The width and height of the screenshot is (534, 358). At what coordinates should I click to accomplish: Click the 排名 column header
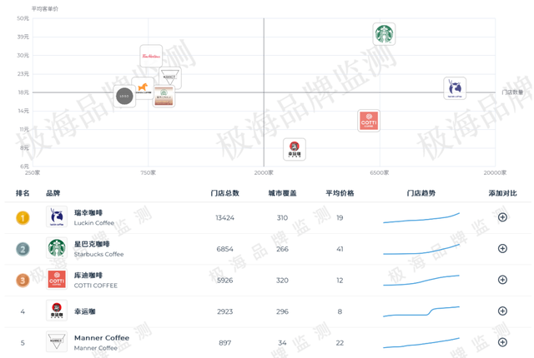pos(23,193)
